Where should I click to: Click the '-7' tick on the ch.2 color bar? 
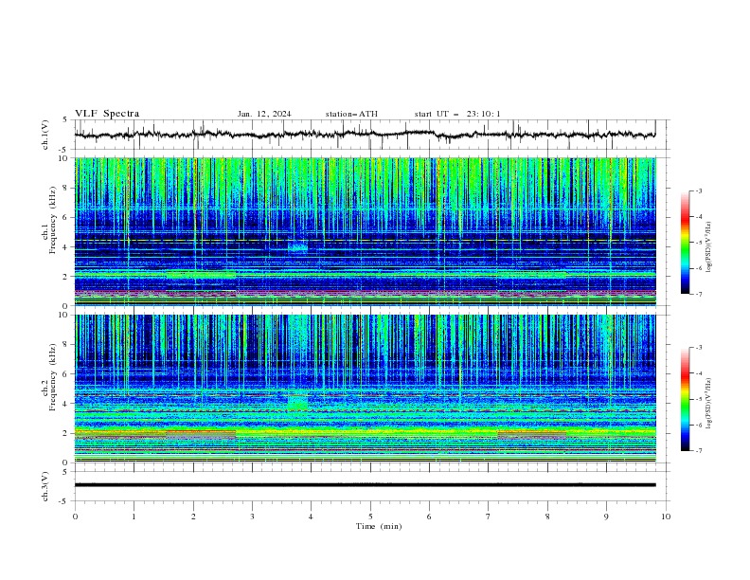[x=698, y=450]
